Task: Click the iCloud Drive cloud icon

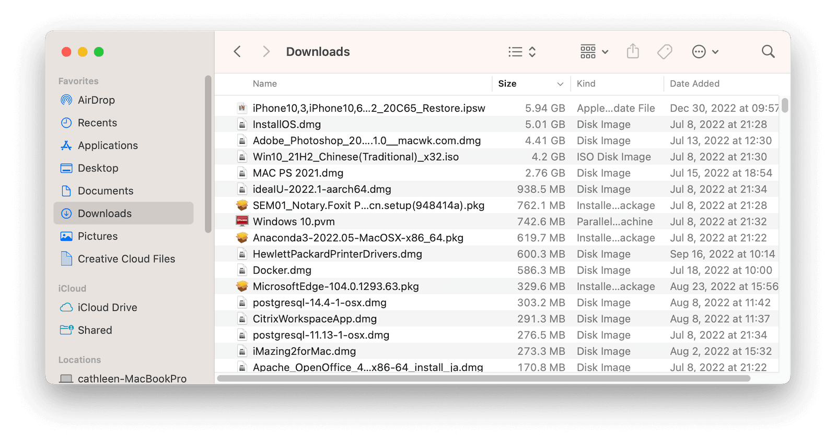Action: coord(66,307)
